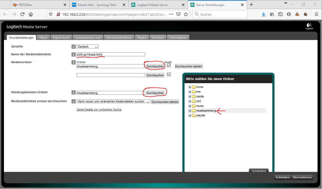Click the bookmark star in address bar

[x=186, y=14]
